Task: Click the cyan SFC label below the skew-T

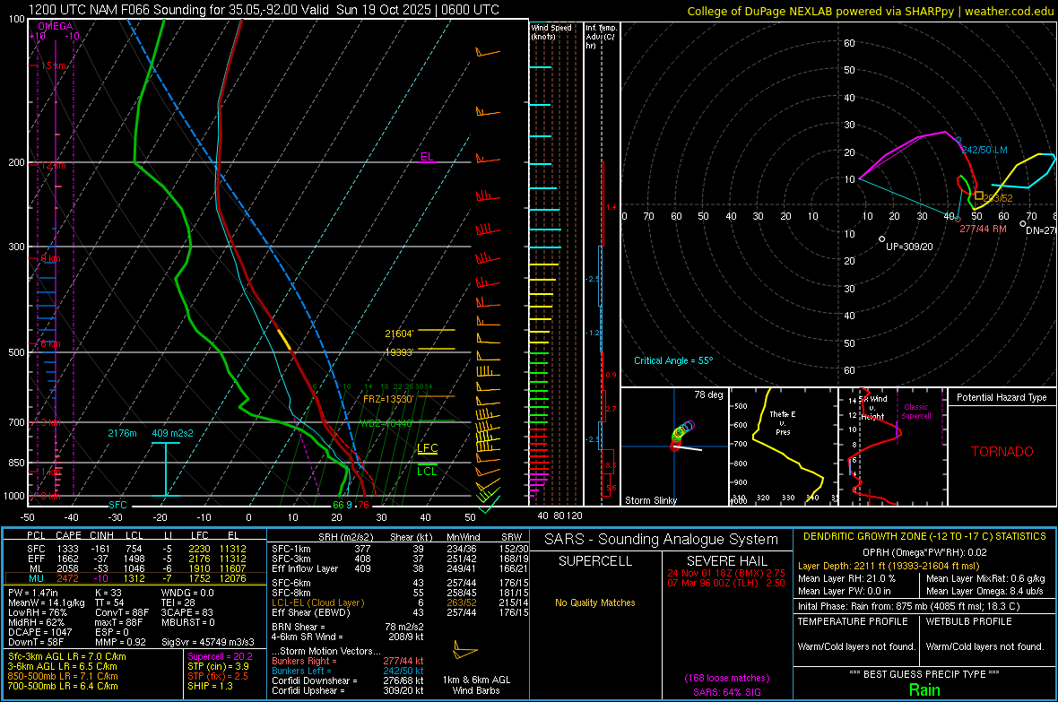Action: [117, 505]
